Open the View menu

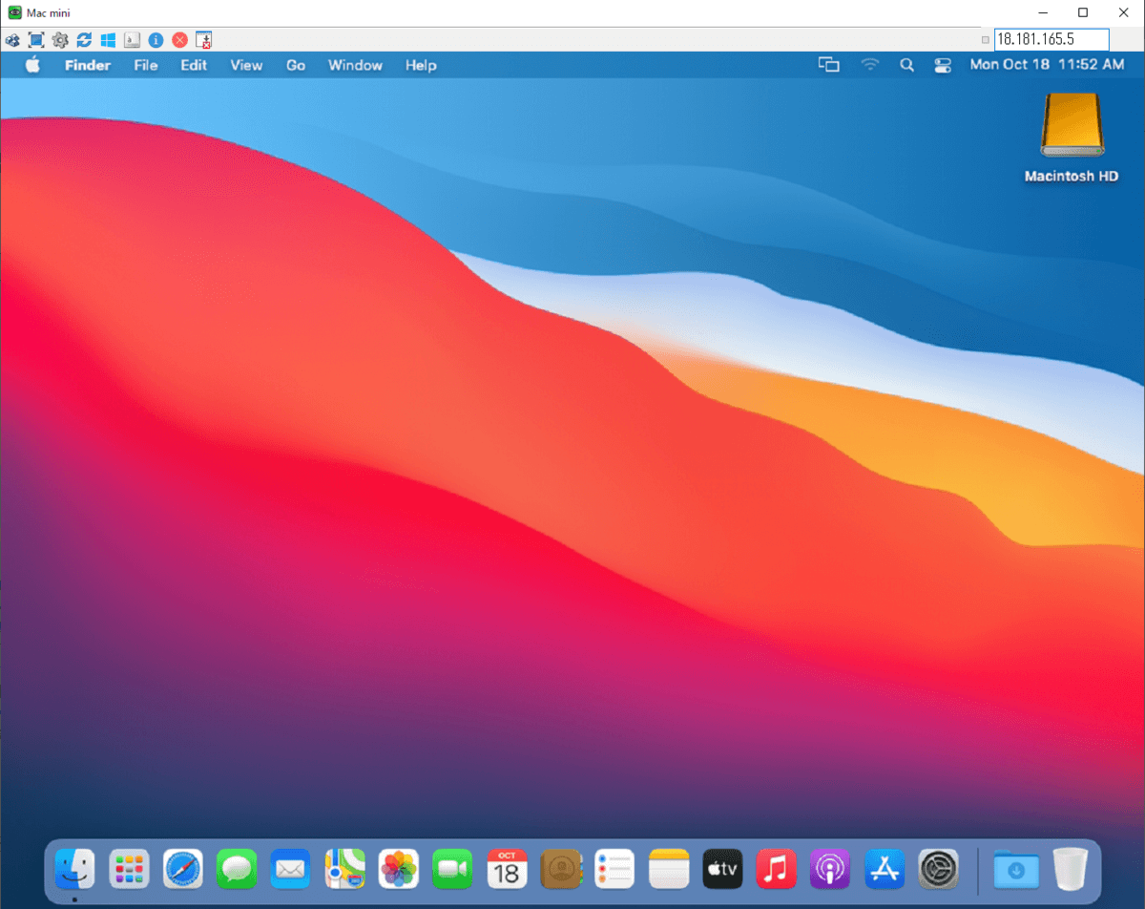tap(246, 65)
